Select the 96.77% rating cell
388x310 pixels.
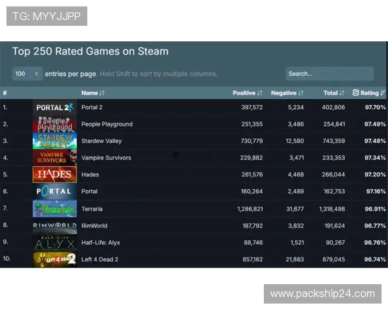click(375, 225)
